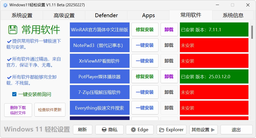Switch to the Apps tab
Screen dimensions: 256x138
coord(148,15)
